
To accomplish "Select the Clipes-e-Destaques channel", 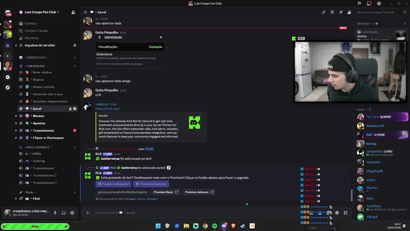I will tap(47, 138).
